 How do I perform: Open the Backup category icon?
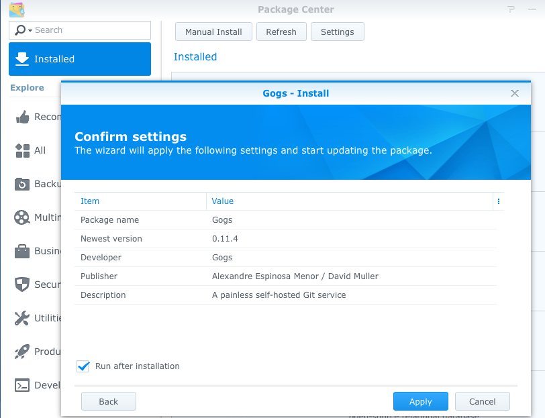[x=22, y=184]
